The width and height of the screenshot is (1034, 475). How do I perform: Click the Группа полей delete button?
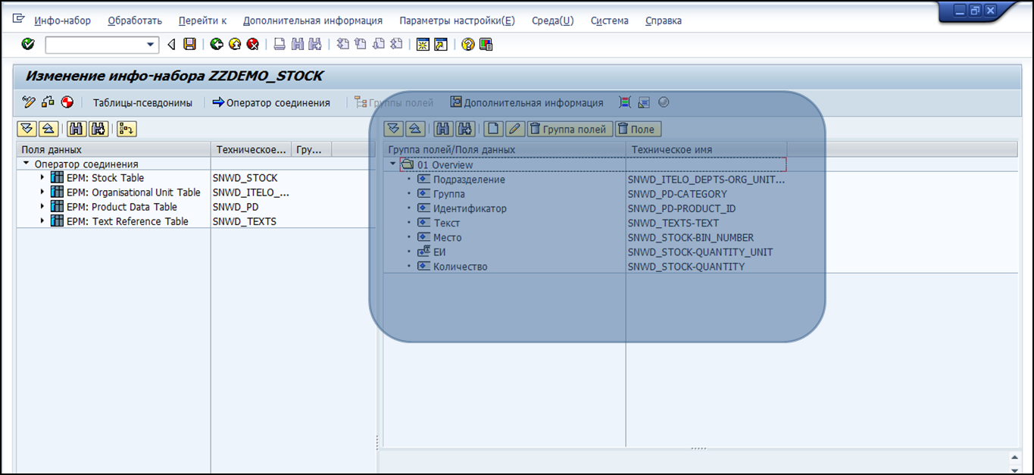tap(569, 129)
